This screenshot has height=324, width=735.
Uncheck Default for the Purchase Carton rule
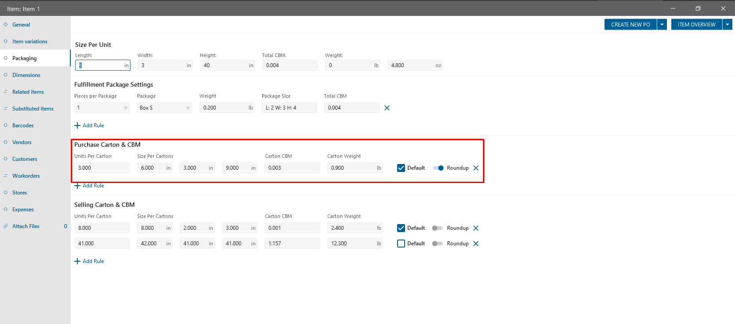401,168
